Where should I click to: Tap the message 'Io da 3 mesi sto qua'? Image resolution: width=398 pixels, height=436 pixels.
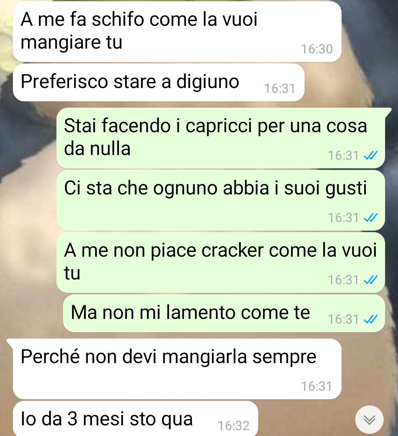coord(136,418)
